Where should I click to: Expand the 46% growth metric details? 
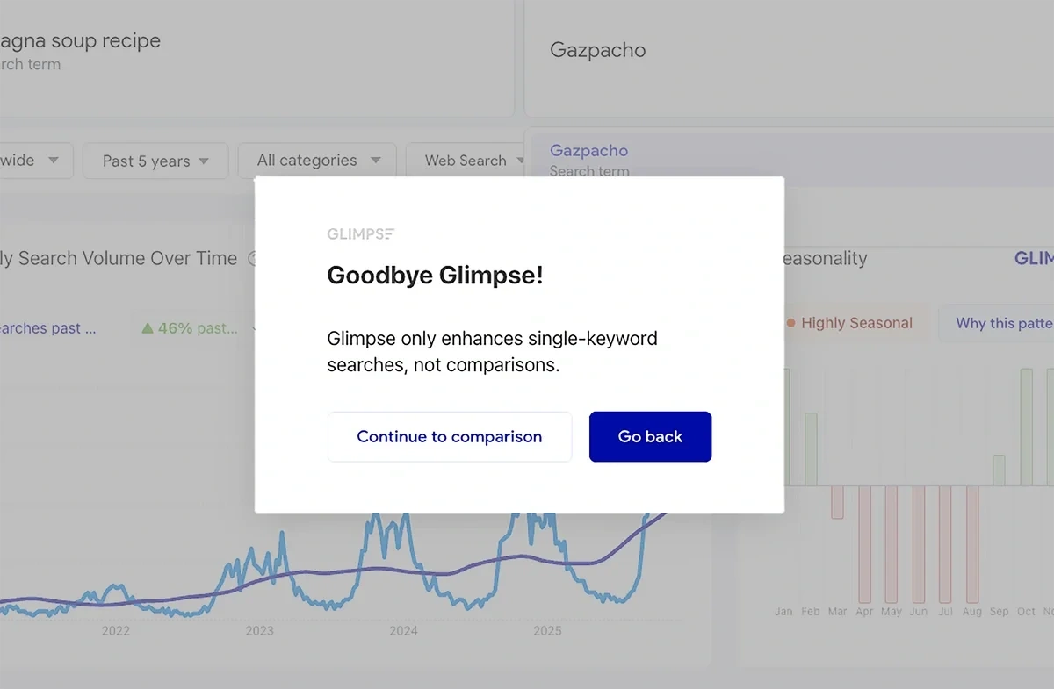tap(255, 327)
